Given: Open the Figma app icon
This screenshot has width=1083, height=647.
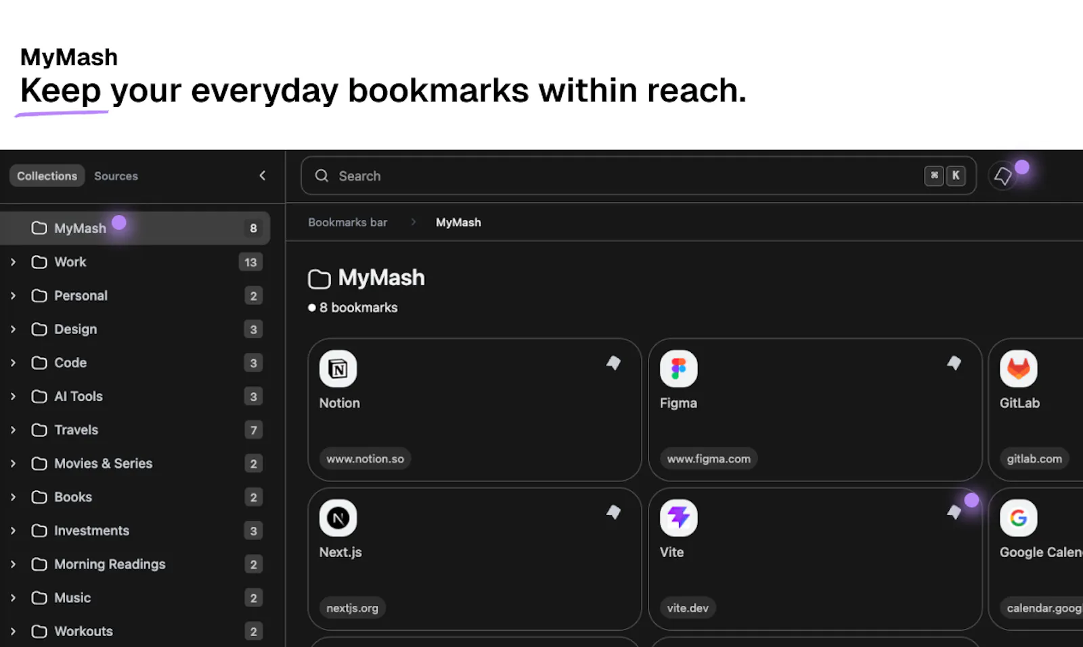Looking at the screenshot, I should click(678, 368).
